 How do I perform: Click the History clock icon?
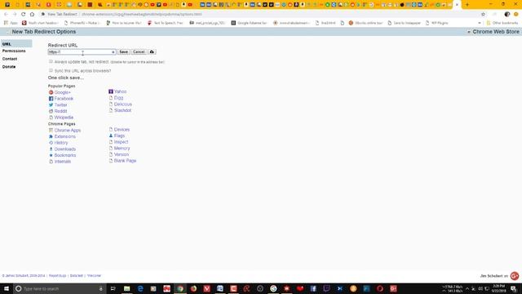tap(51, 143)
